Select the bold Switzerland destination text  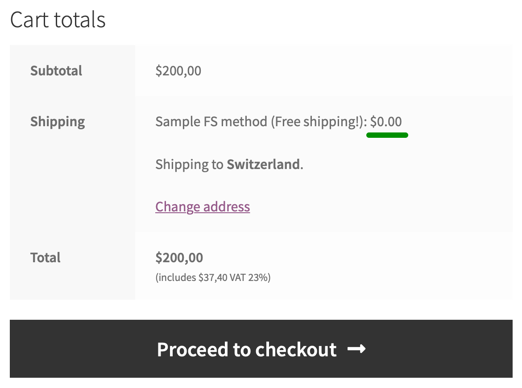tap(264, 164)
